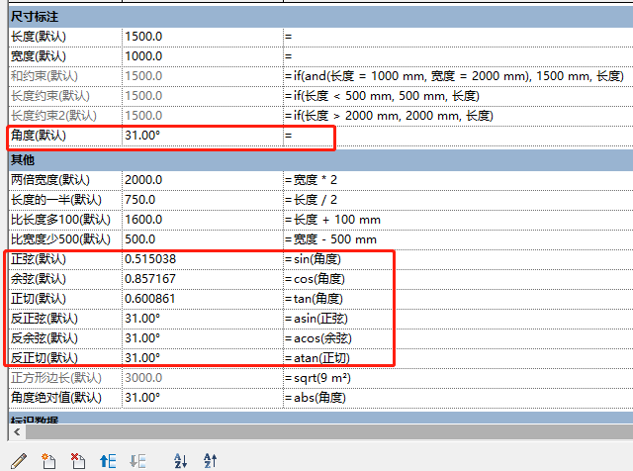The height and width of the screenshot is (471, 633).
Task: Click the cosine value 0.857167
Action: pos(150,279)
